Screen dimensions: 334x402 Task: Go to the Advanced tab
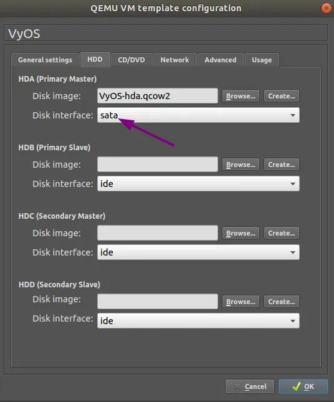[x=221, y=60]
